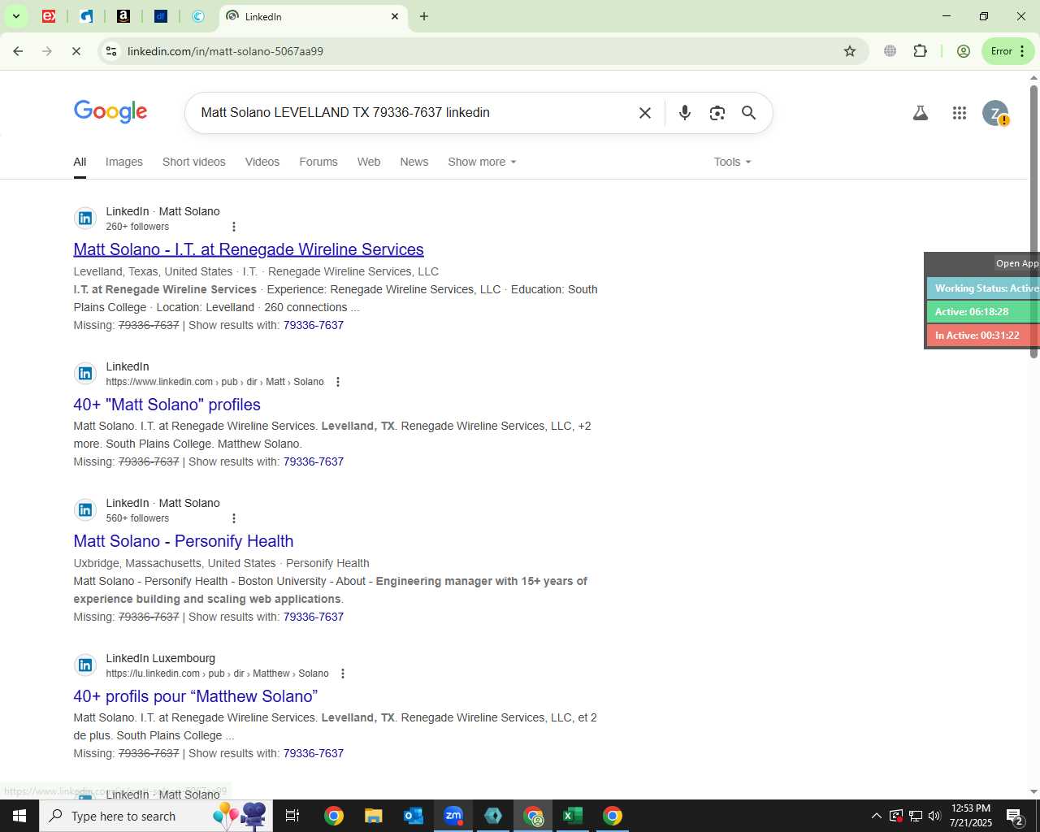Click the Chrome three-dot menu

pos(1022,51)
